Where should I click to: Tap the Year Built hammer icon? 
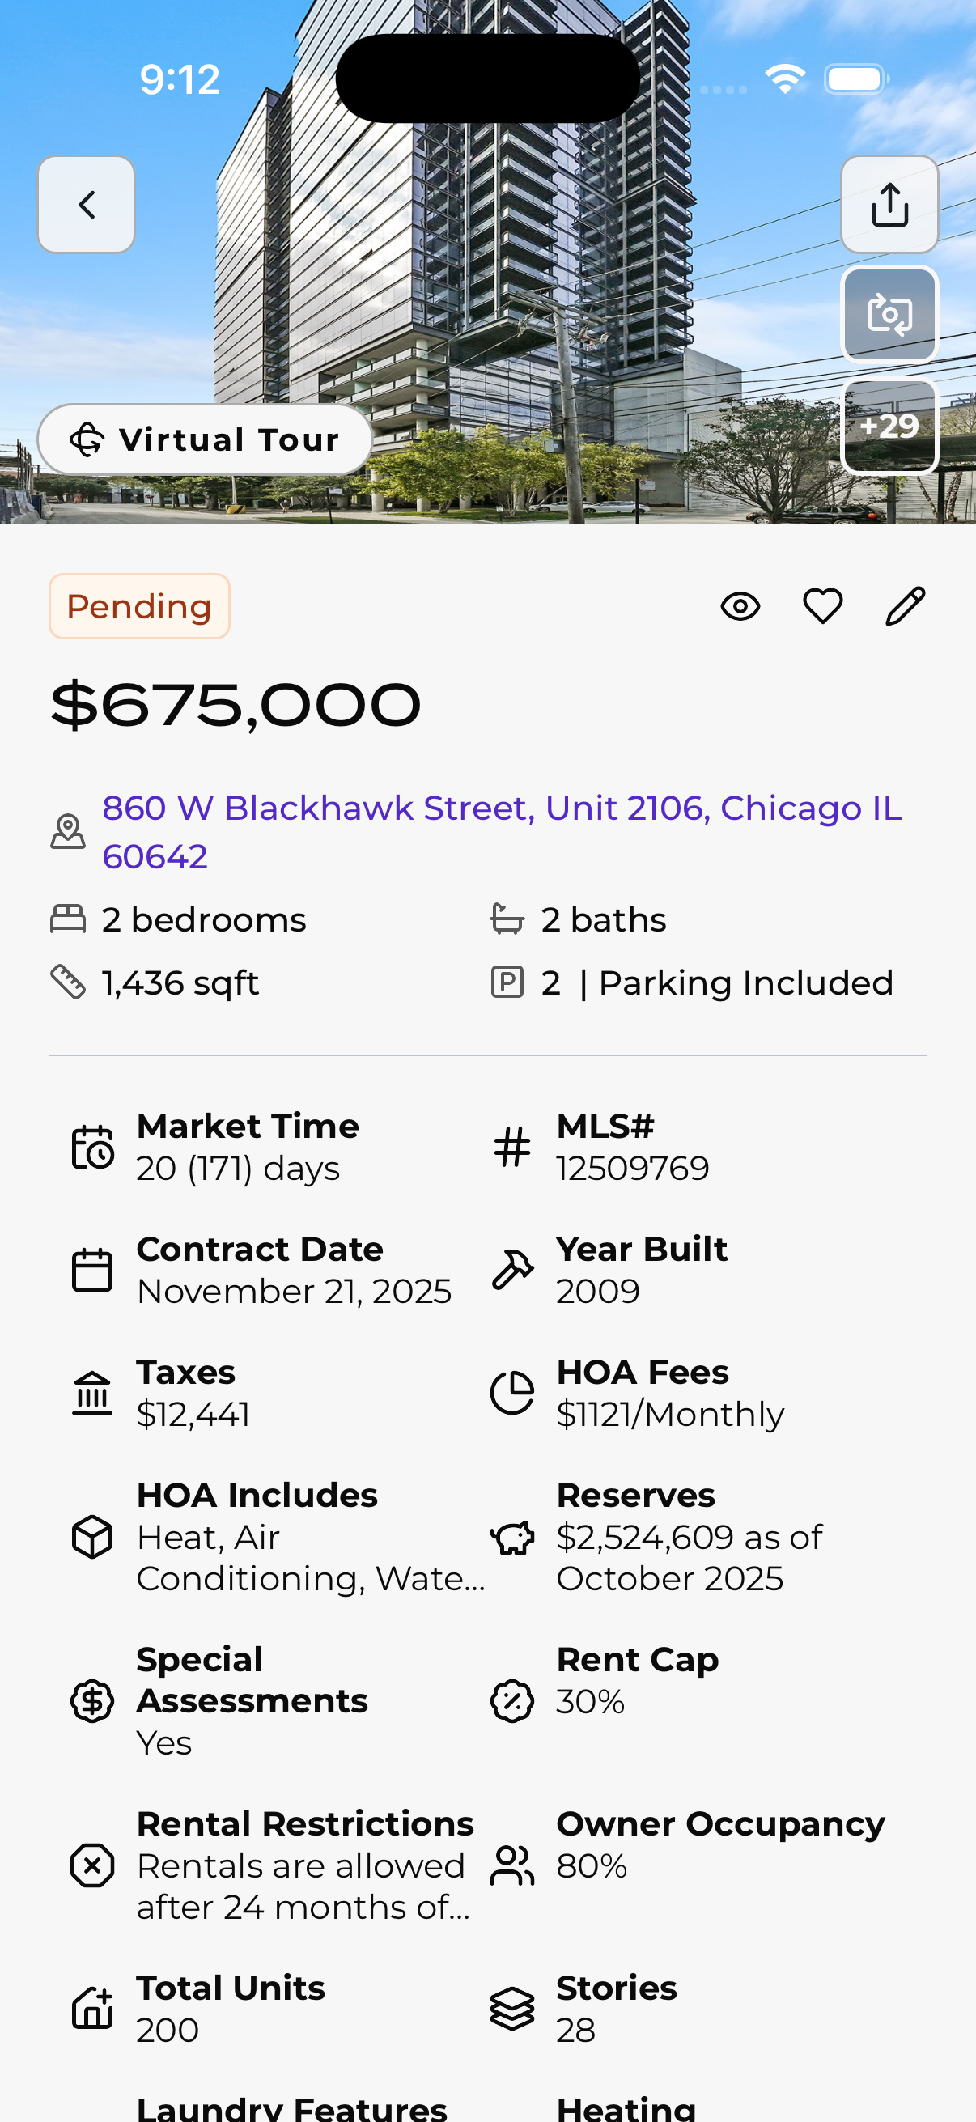pyautogui.click(x=512, y=1270)
